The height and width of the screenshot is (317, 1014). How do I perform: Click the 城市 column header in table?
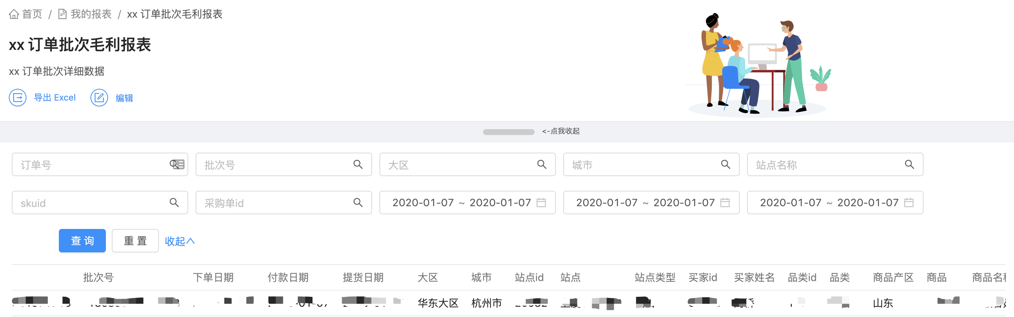(481, 278)
